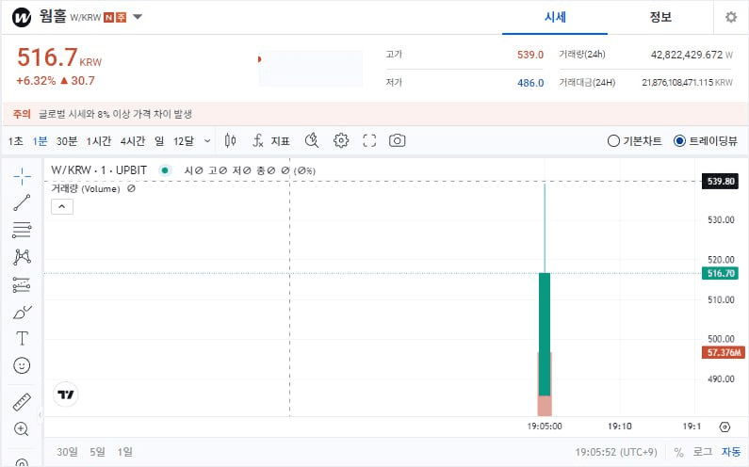
Task: Click the 21,876,108,471.115 KRW trade amount
Action: (x=687, y=83)
